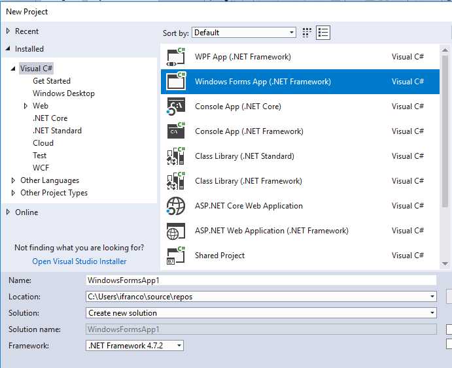Switch to medium icons list view
Screen dimensions: 452x368
point(323,33)
